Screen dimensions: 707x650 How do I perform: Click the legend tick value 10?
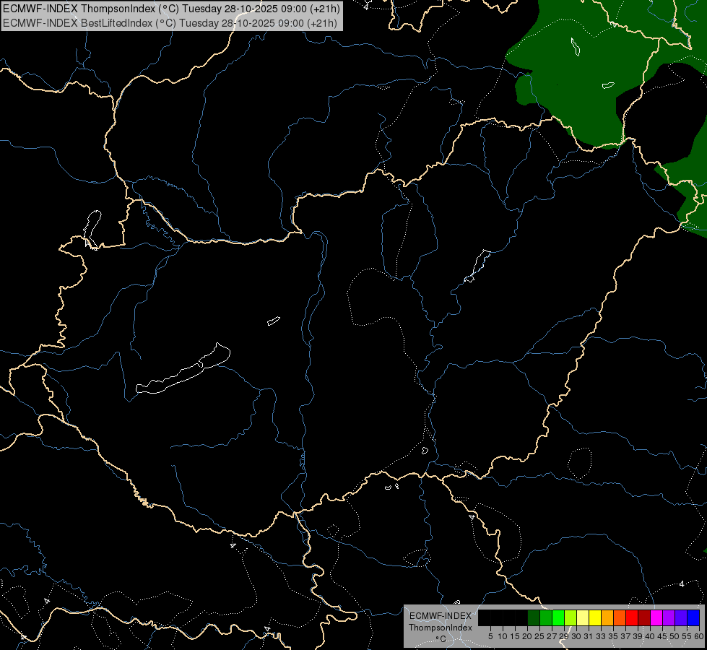point(503,636)
